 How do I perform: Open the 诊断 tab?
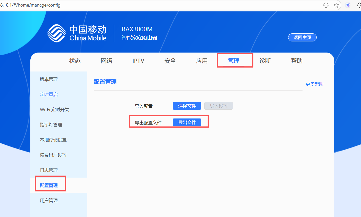point(265,61)
